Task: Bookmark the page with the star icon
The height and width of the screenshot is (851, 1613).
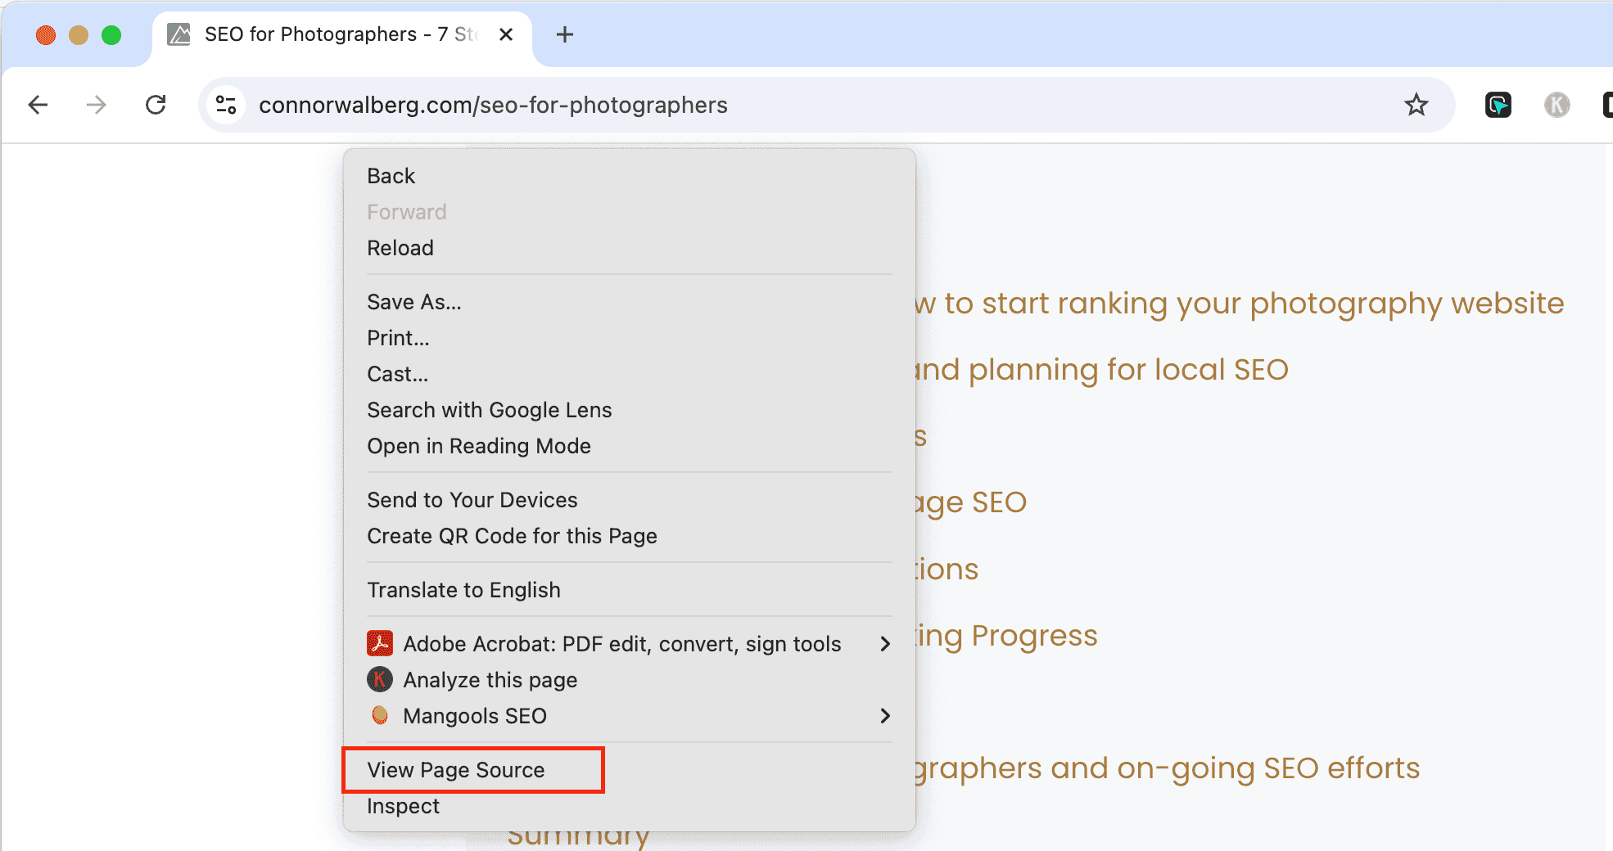Action: pos(1416,105)
